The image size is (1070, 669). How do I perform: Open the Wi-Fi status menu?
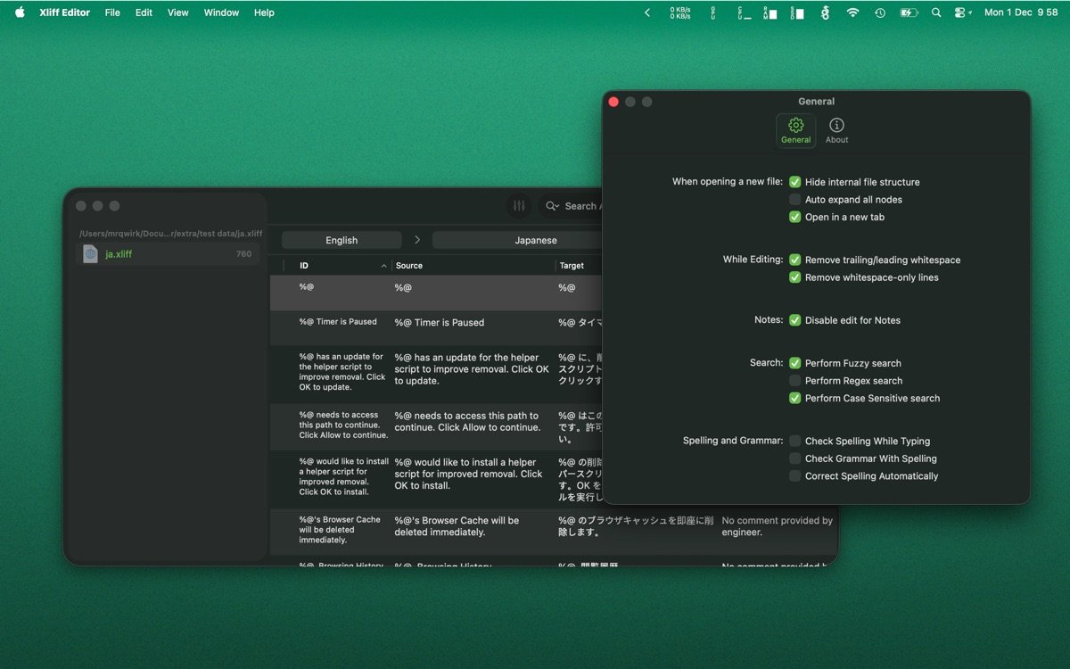[x=852, y=12]
